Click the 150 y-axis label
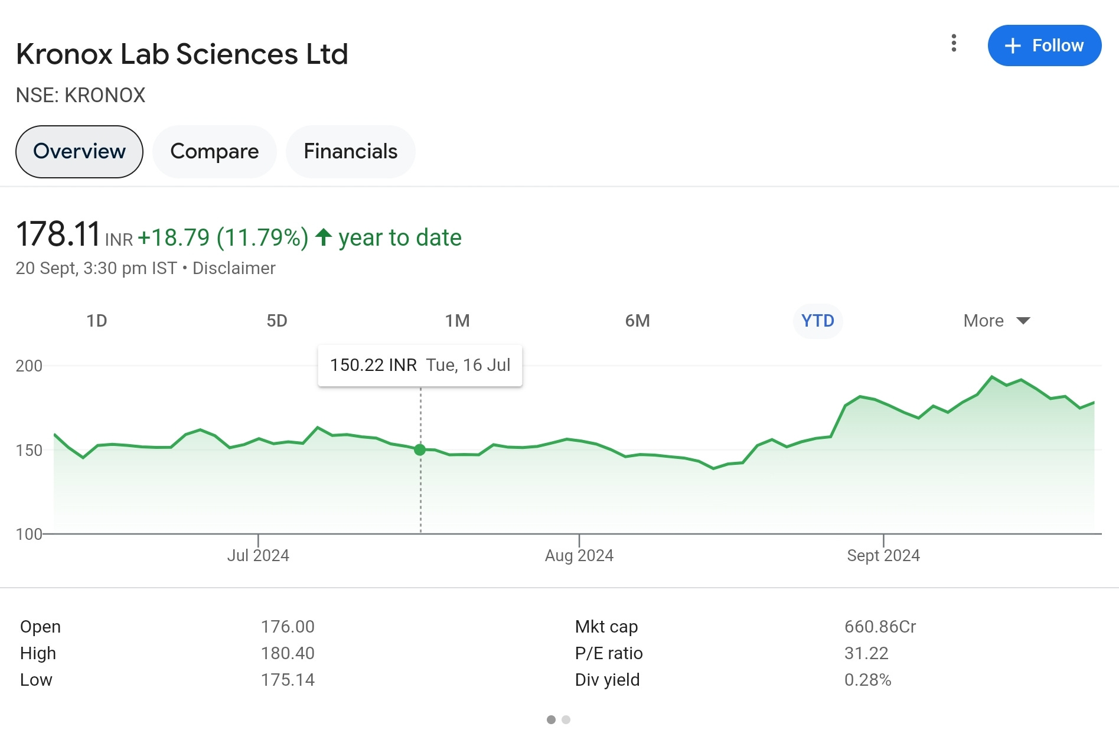This screenshot has width=1119, height=746. coord(29,450)
